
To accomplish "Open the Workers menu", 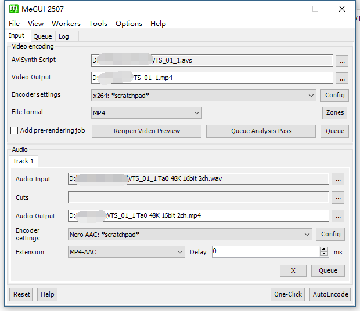I will [x=66, y=24].
